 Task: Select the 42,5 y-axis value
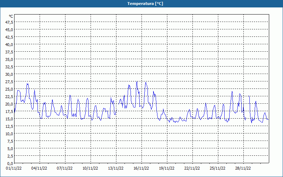point(9,37)
